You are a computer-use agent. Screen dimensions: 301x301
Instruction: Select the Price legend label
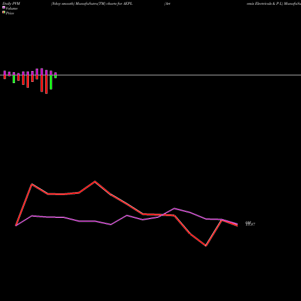pyautogui.click(x=10, y=13)
